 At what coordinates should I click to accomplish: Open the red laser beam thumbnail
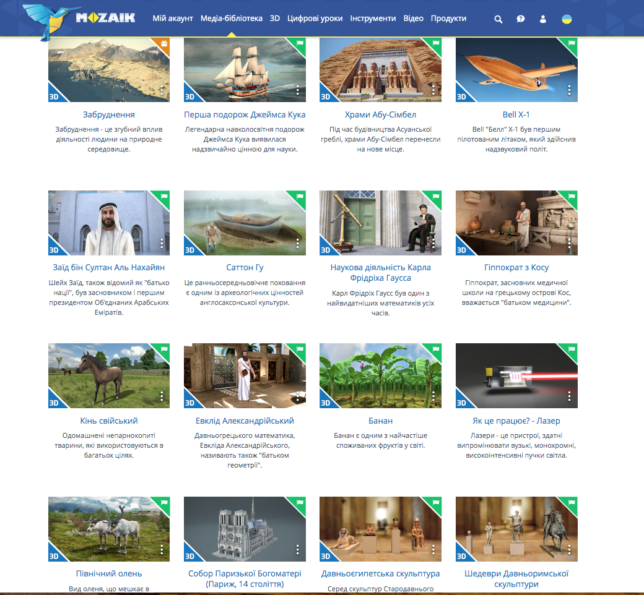516,376
